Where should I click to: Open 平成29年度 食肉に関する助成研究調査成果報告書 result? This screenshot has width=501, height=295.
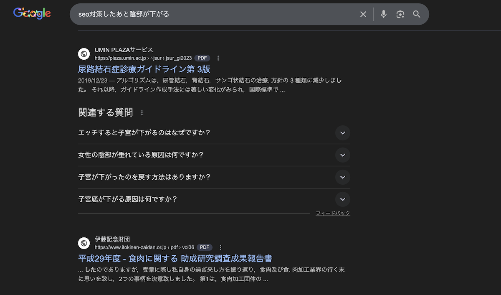click(175, 258)
